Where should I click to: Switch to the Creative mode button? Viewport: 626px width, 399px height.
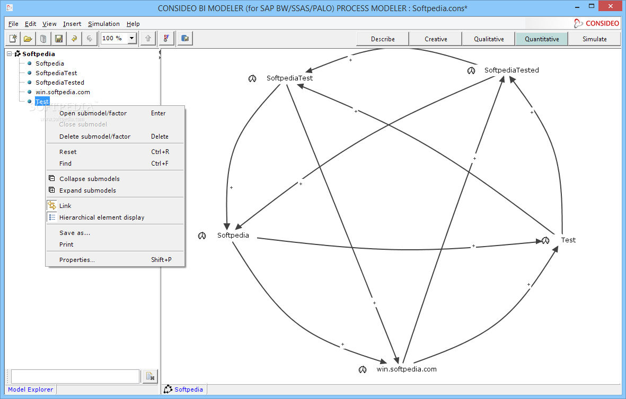click(x=436, y=39)
